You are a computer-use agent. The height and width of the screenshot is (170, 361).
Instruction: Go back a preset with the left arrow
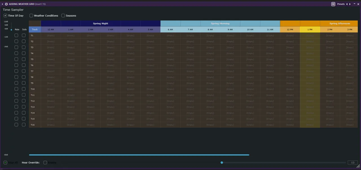[347, 4]
